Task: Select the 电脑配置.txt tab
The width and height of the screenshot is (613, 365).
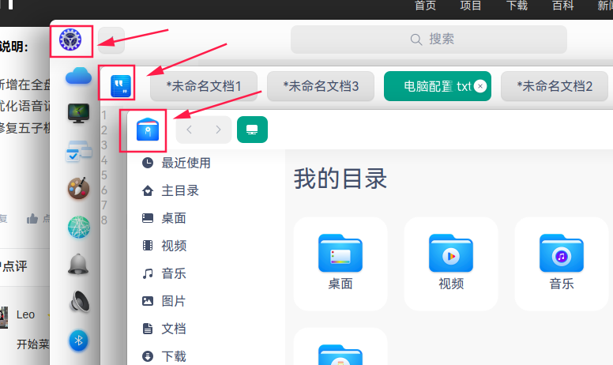Action: coord(438,86)
